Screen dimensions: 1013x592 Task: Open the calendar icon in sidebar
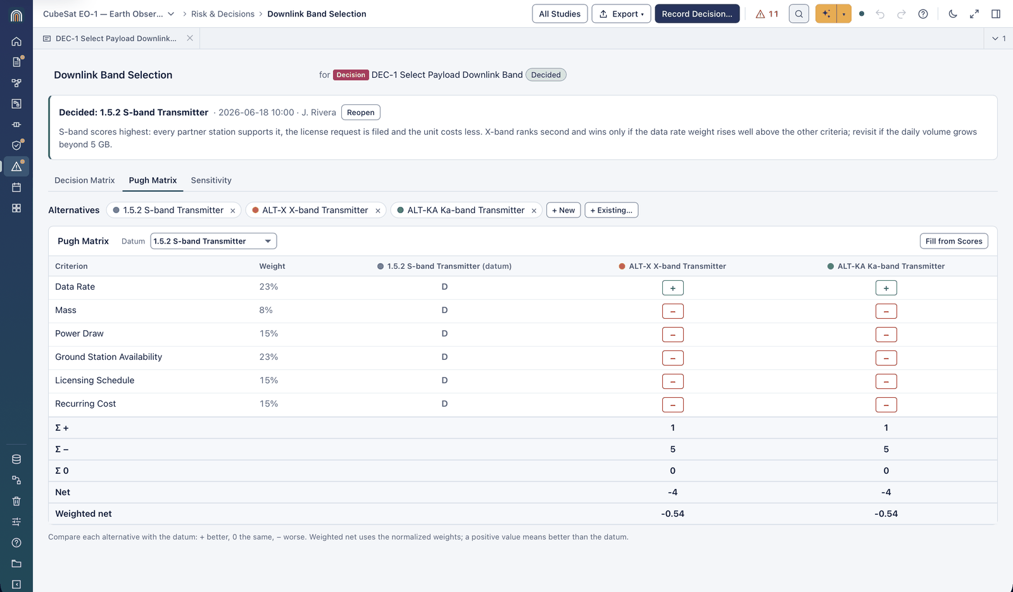(x=16, y=187)
